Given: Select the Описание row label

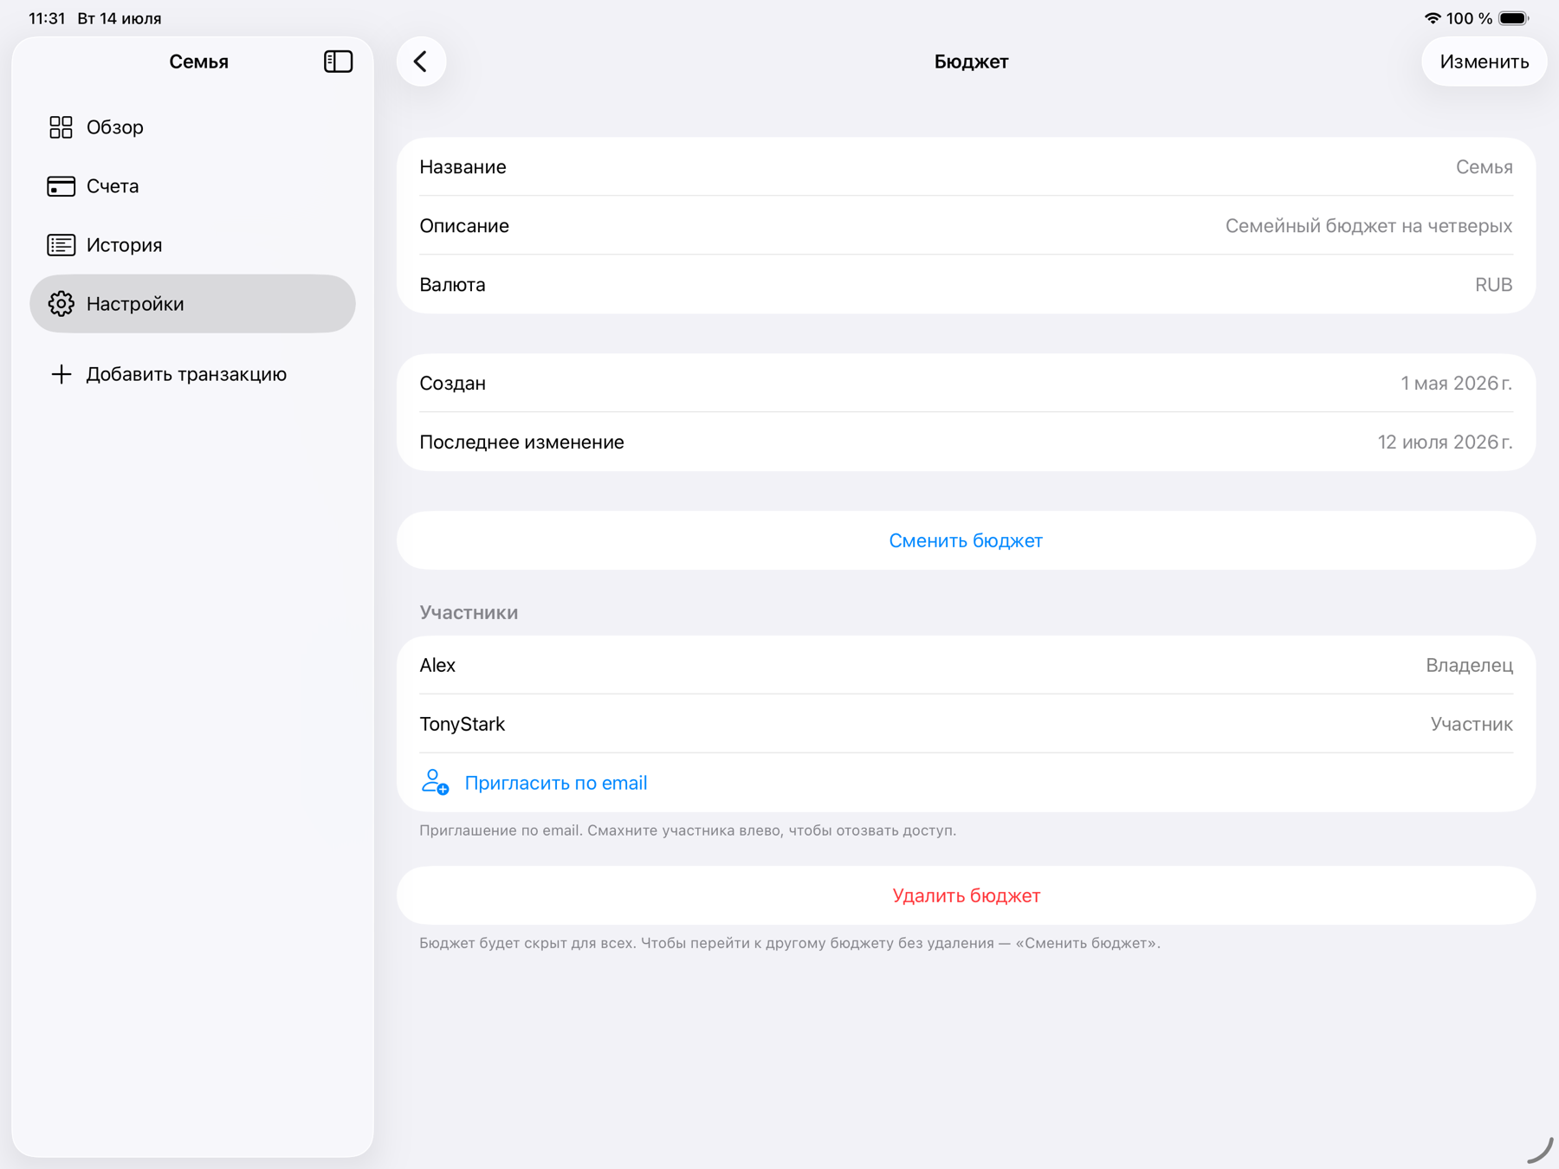Looking at the screenshot, I should pyautogui.click(x=464, y=226).
